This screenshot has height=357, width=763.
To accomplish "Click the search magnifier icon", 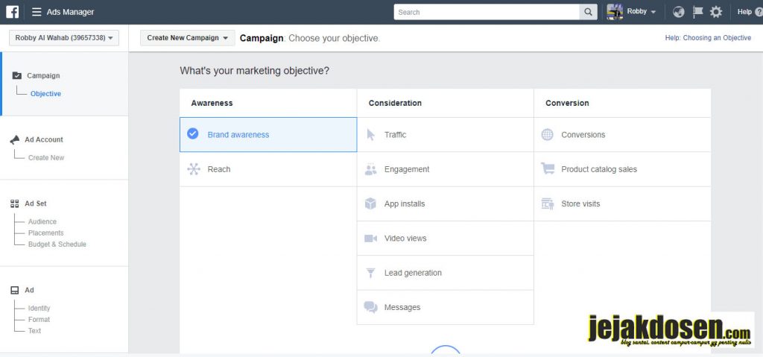I will [x=588, y=12].
